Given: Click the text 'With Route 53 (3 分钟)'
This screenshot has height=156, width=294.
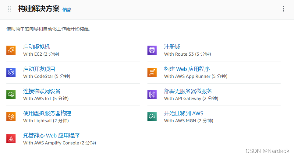Looking at the screenshot, I should (x=187, y=54).
